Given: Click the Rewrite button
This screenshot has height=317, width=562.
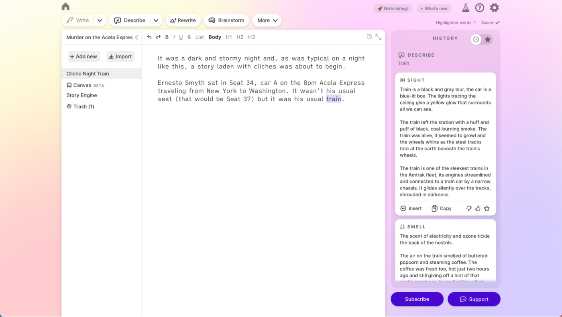Looking at the screenshot, I should click(183, 20).
